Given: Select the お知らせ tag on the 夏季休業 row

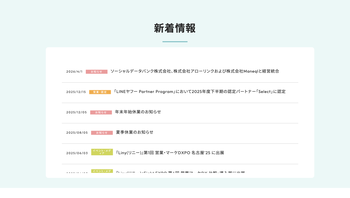Looking at the screenshot, I should pyautogui.click(x=102, y=133).
